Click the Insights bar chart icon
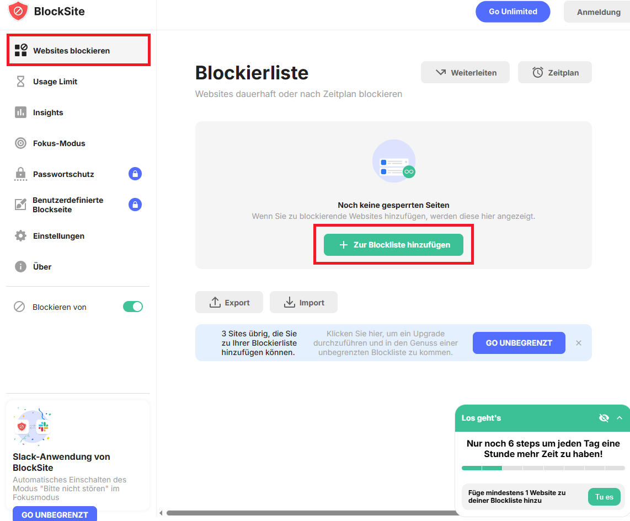630x521 pixels. pyautogui.click(x=20, y=112)
